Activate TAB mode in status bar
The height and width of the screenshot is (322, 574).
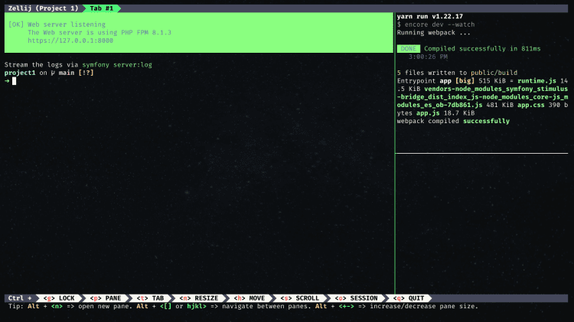[150, 298]
